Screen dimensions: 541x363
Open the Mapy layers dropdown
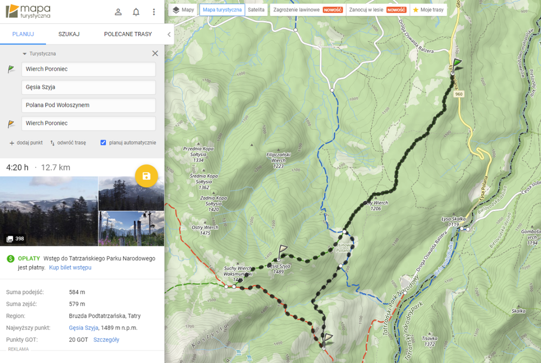point(183,10)
